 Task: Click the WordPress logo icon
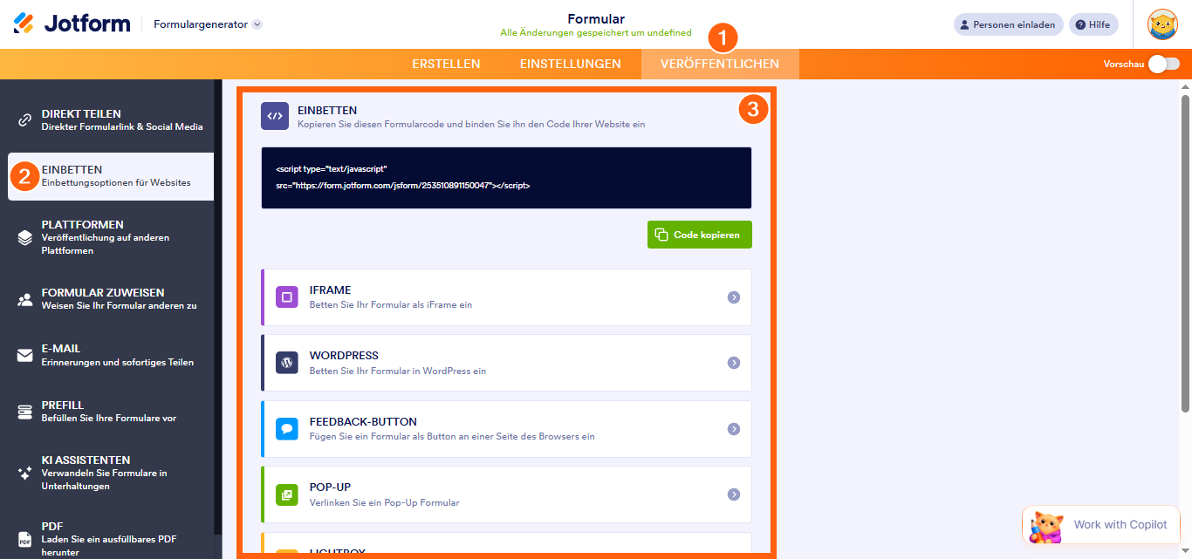click(287, 361)
